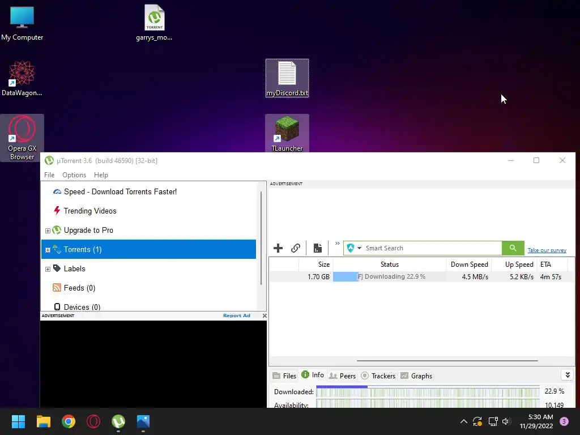
Task: Click inside the Smart Search field
Action: pos(432,248)
